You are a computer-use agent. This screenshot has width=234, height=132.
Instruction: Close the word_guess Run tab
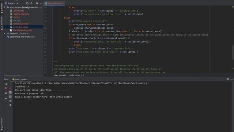pyautogui.click(x=29, y=79)
